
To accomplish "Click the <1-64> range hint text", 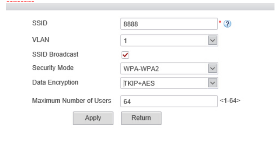I will click(x=230, y=101).
